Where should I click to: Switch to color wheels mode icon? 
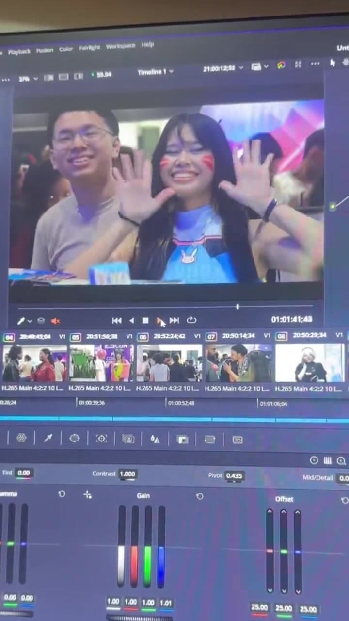314,460
